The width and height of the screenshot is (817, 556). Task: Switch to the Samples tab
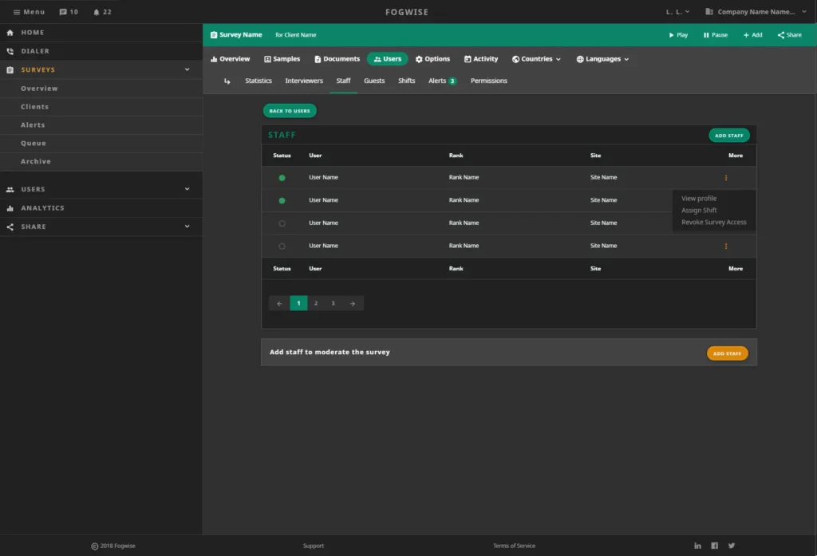[282, 59]
